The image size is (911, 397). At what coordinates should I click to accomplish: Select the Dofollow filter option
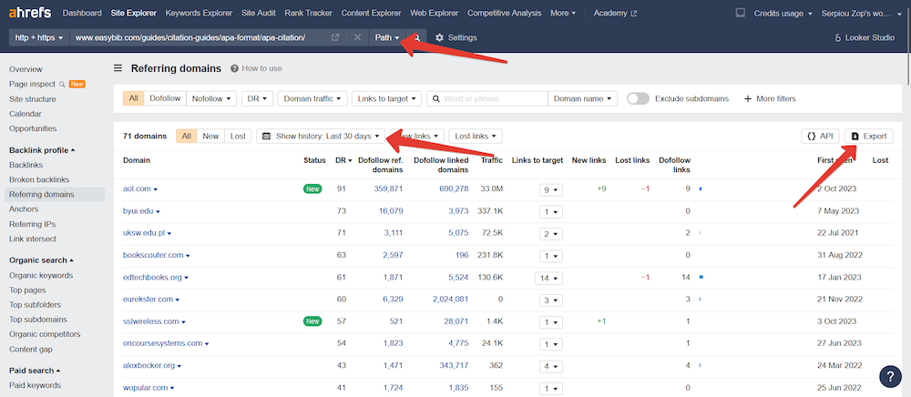click(165, 98)
